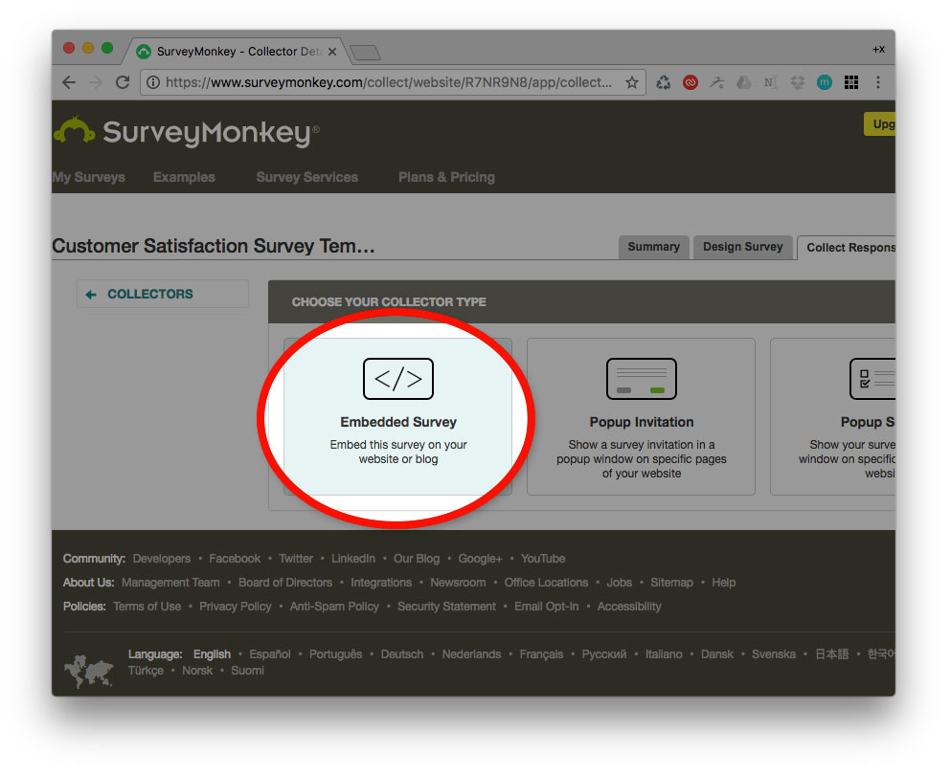The height and width of the screenshot is (774, 951).
Task: Switch to the Summary tab
Action: (654, 247)
